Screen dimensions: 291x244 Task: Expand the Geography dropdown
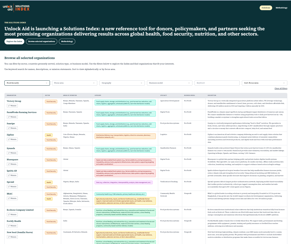point(122,83)
